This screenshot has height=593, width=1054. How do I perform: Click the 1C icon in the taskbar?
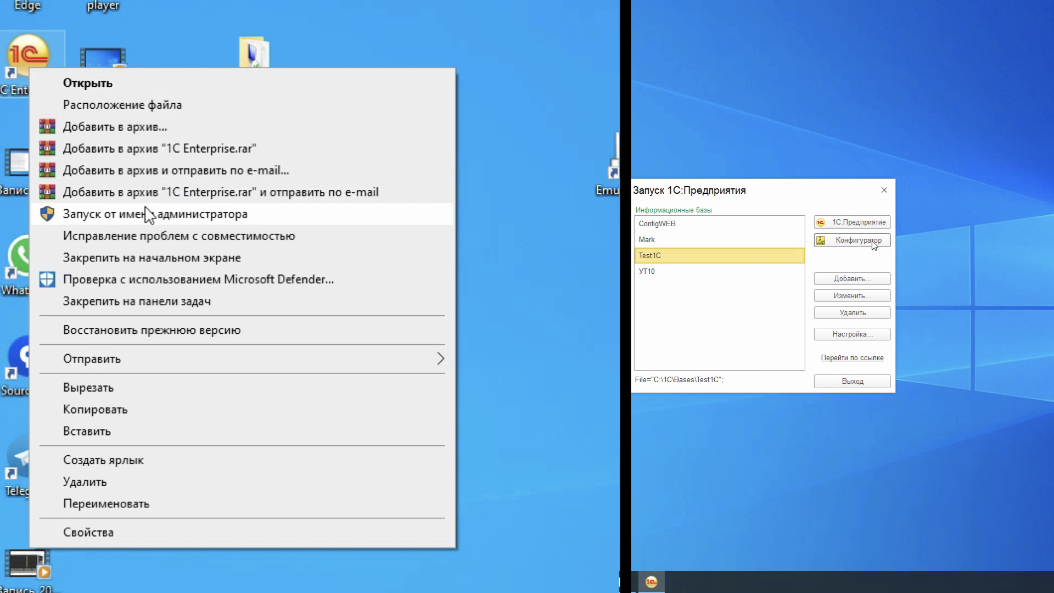tap(651, 582)
